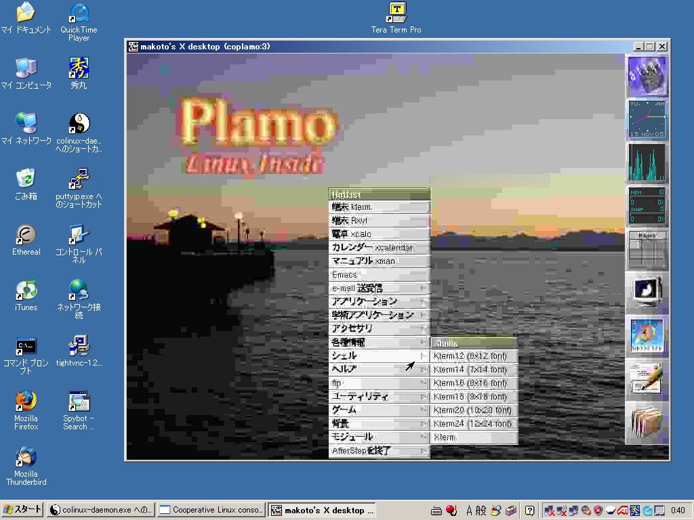Screen dimensions: 694x520
Task: Launch Kterm14 (7x14 font) from Shell submenu
Action: tap(474, 370)
